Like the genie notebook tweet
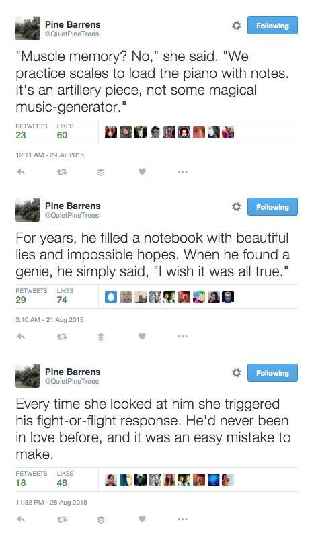The width and height of the screenshot is (314, 543). (142, 336)
